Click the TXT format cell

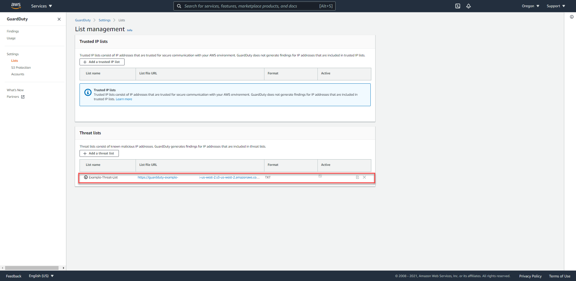coord(268,177)
